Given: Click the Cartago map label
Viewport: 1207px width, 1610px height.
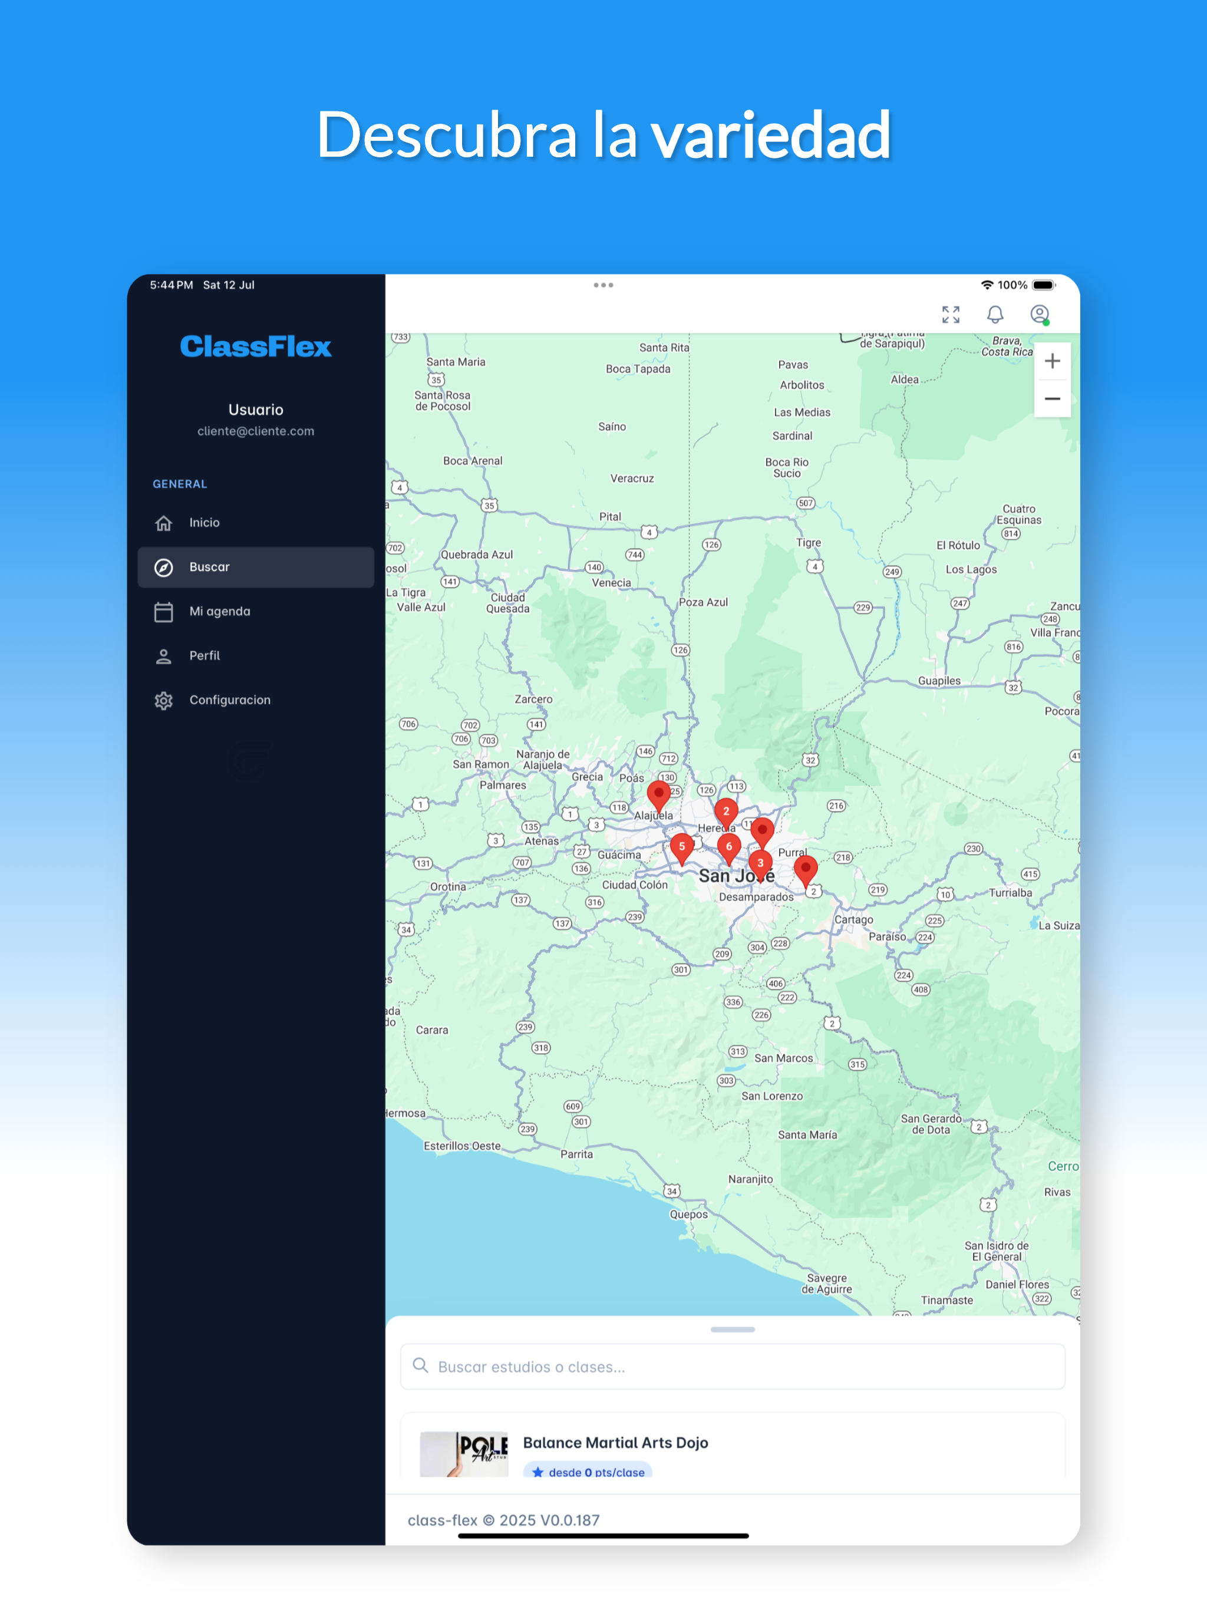Looking at the screenshot, I should (853, 919).
